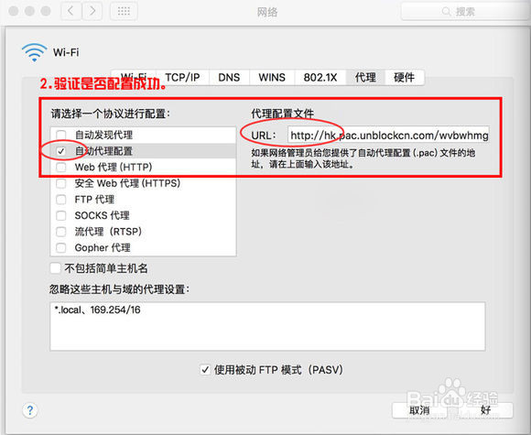Click the search field in title bar
Viewport: 531px width, 435px height.
pos(464,12)
